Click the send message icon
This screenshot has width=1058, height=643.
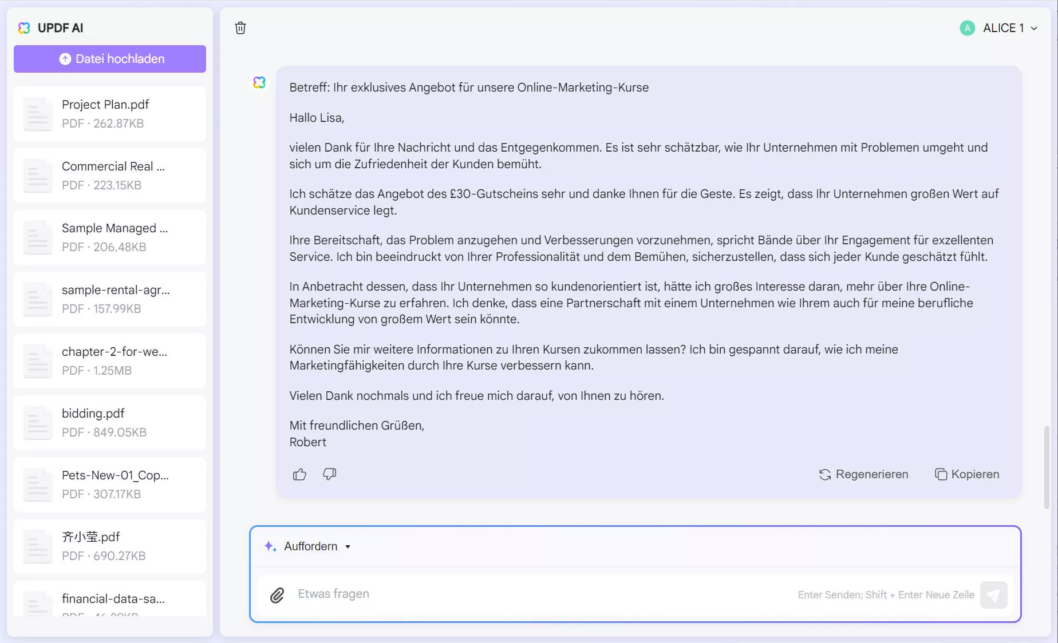994,595
